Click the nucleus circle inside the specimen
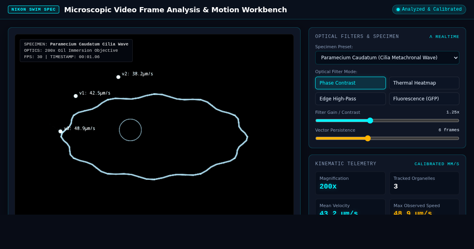The height and width of the screenshot is (249, 474). pos(130,130)
